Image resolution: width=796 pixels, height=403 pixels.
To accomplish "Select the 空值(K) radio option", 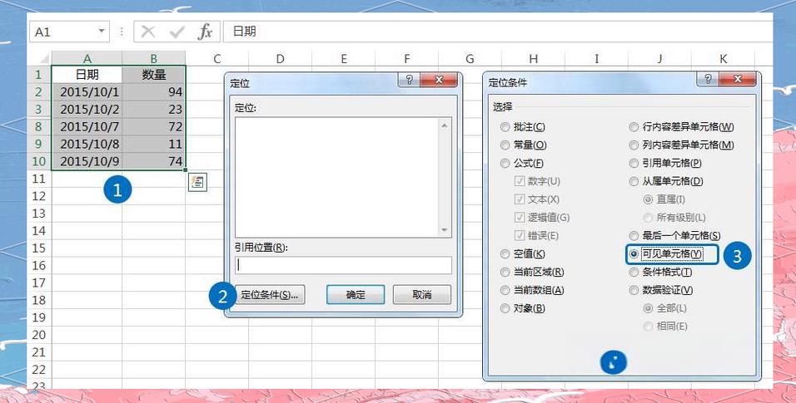I will point(523,254).
